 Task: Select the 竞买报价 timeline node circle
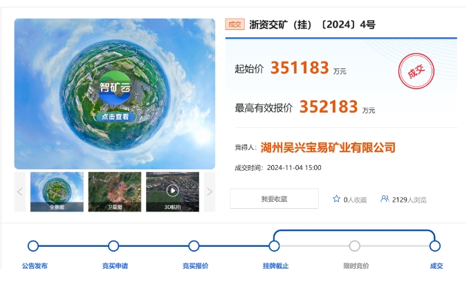pos(194,245)
